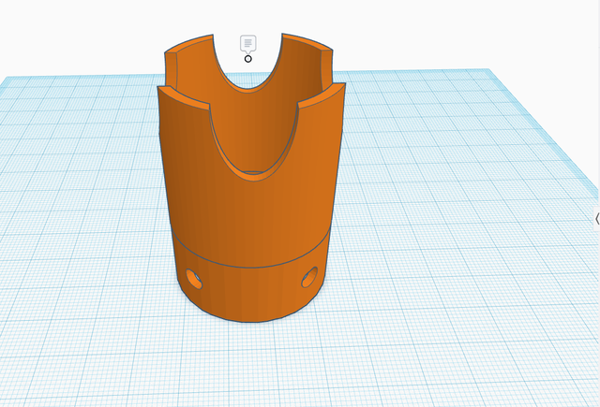Open the note annotation icon above the model
This screenshot has height=407, width=600.
[x=247, y=43]
